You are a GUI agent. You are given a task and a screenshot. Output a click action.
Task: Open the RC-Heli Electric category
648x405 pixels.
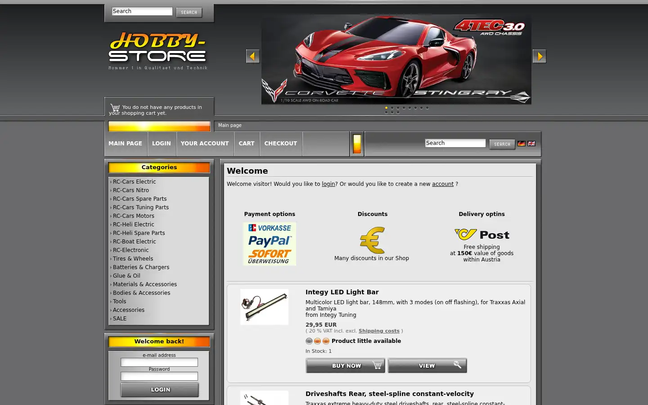click(x=133, y=225)
